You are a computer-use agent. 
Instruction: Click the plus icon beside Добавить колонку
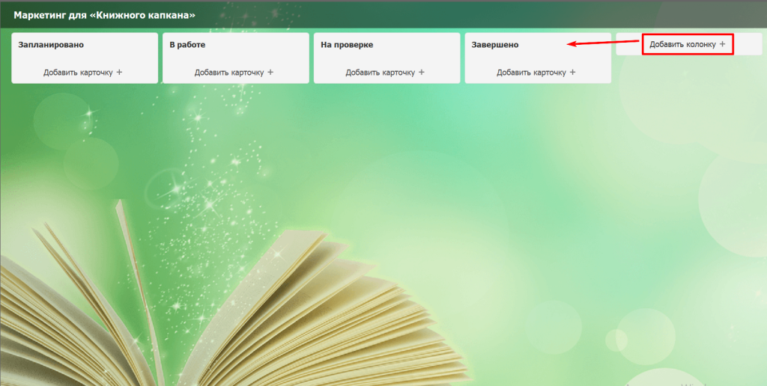(x=723, y=44)
